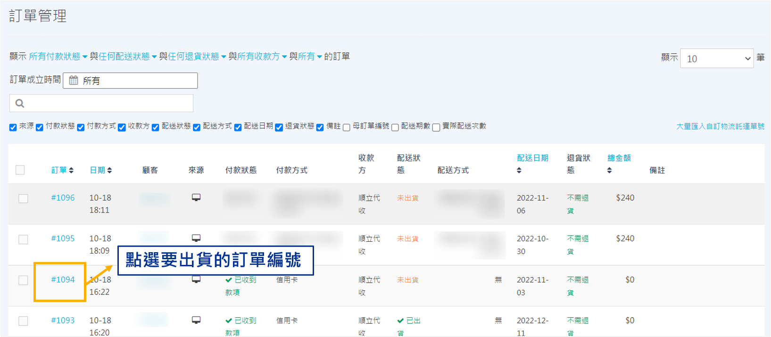Open the 訂單成立時間 date range field
The height and width of the screenshot is (337, 771).
tap(137, 81)
